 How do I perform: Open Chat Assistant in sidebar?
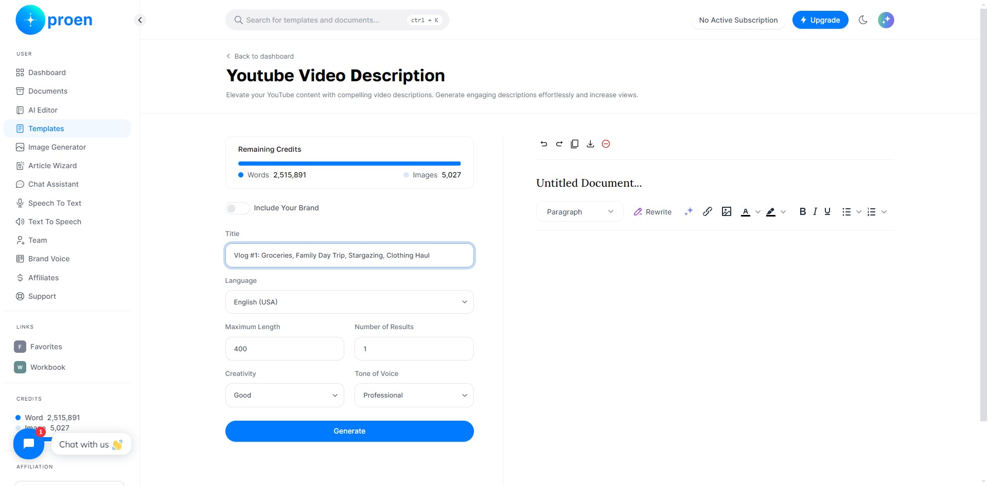click(67, 184)
